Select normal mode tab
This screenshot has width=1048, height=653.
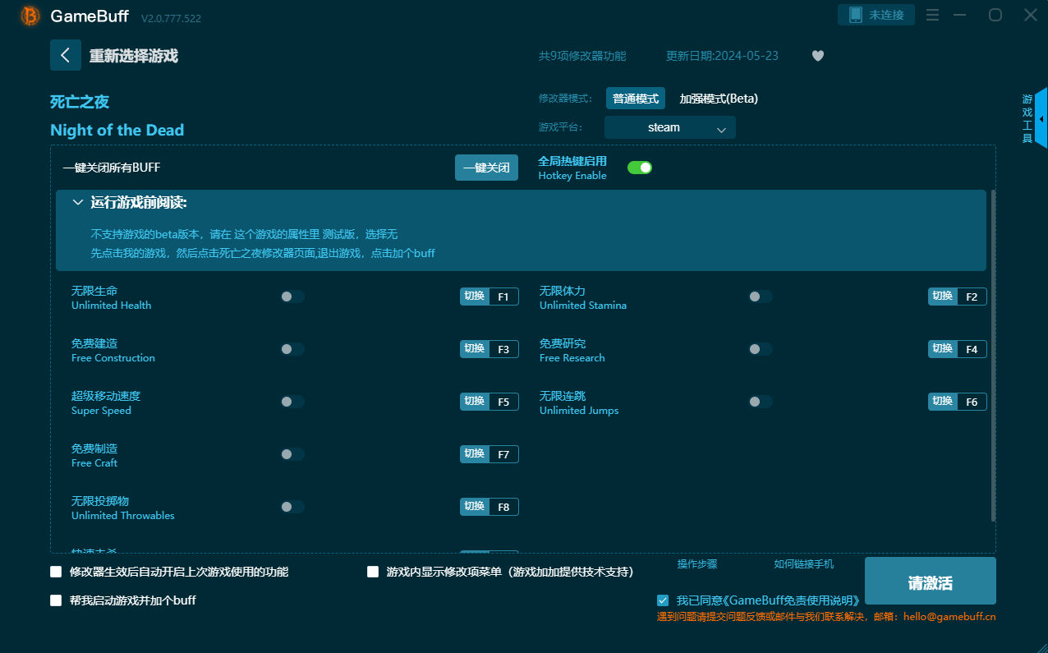(635, 99)
